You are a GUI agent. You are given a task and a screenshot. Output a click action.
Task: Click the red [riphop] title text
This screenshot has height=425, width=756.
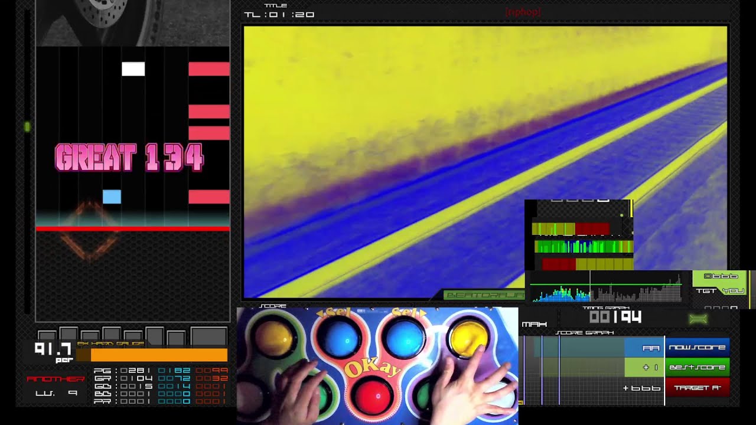pos(523,12)
